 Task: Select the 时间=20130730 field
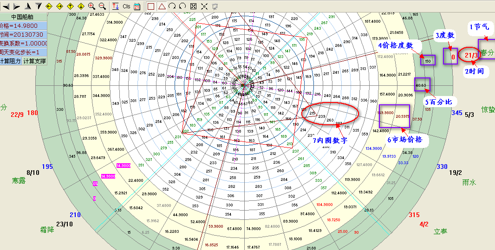tap(24, 34)
